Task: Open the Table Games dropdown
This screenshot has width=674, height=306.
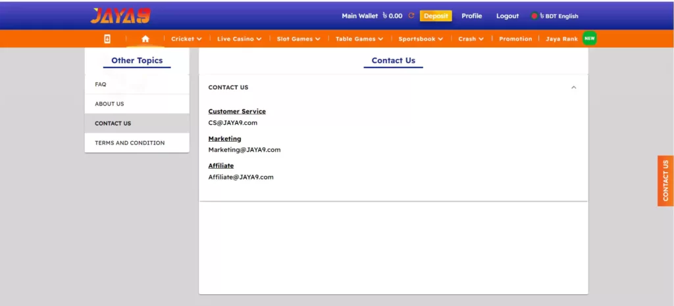Action: coord(359,39)
